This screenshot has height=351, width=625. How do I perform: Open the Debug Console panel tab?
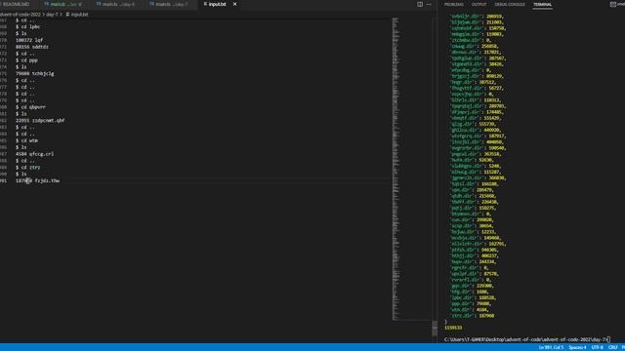[510, 4]
